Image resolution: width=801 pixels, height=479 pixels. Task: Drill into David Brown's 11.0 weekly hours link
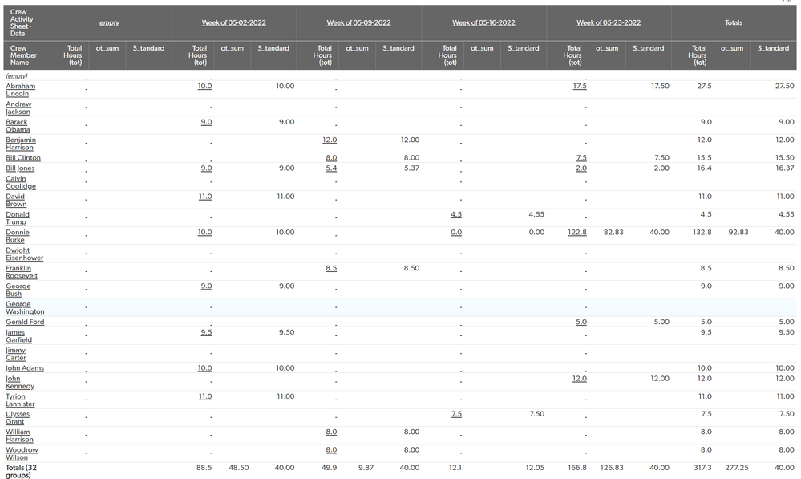(205, 197)
